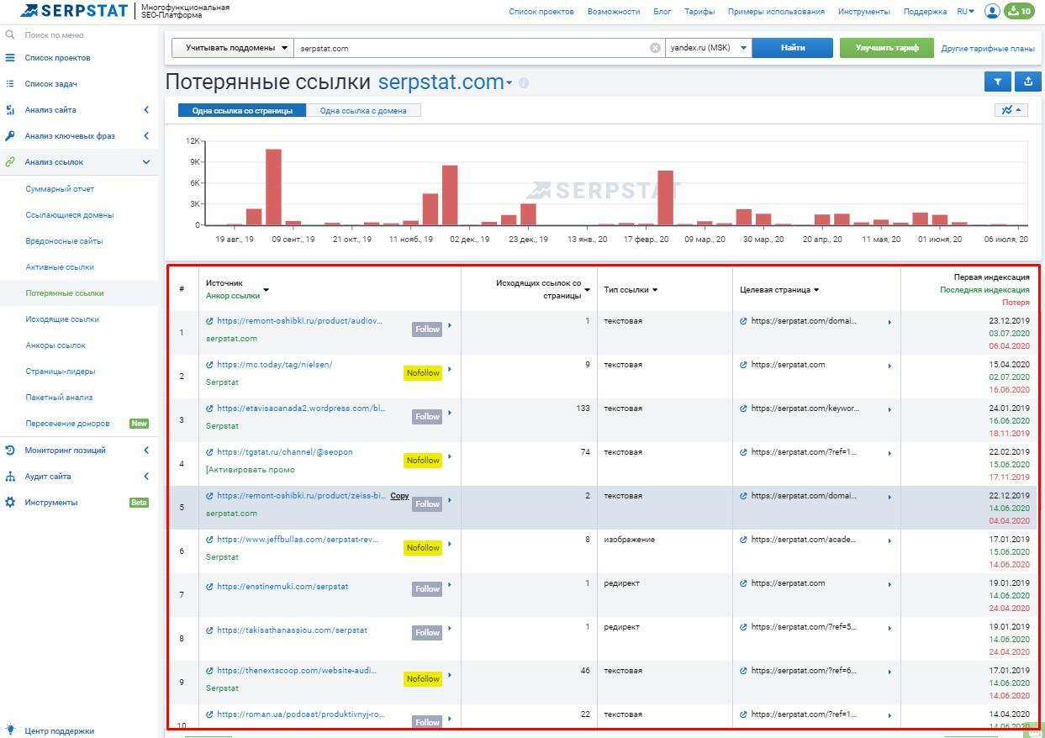This screenshot has width=1045, height=738.
Task: Click the search magnifier in sidebar
Action: pyautogui.click(x=10, y=35)
